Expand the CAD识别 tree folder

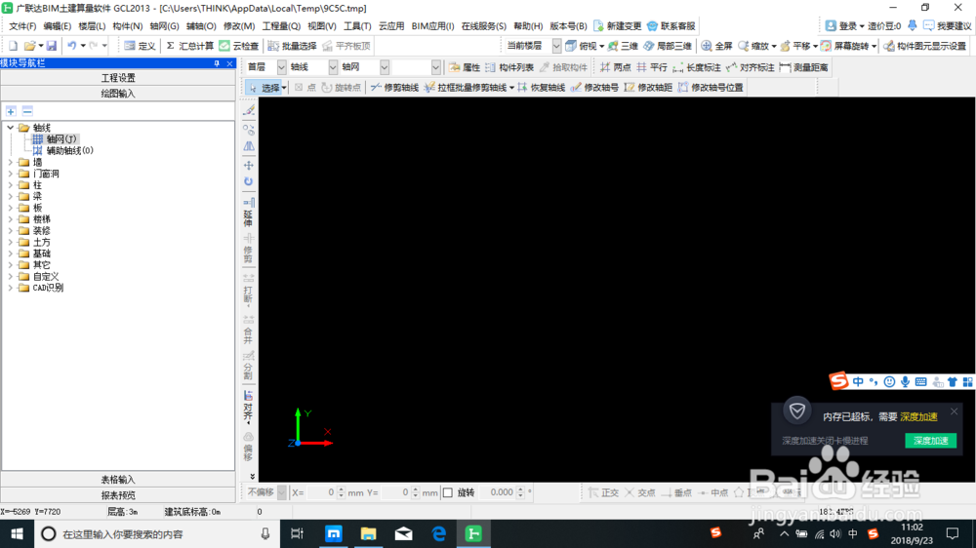11,288
